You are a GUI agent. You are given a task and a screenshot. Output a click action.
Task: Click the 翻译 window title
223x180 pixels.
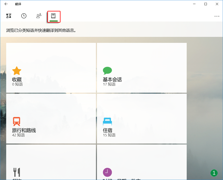coord(18,4)
